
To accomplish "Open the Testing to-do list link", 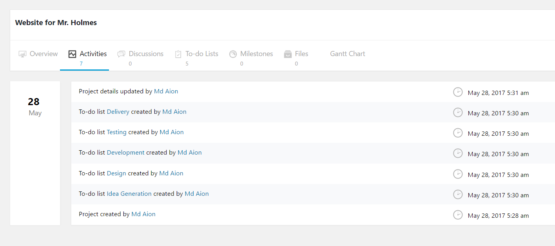I will click(116, 132).
